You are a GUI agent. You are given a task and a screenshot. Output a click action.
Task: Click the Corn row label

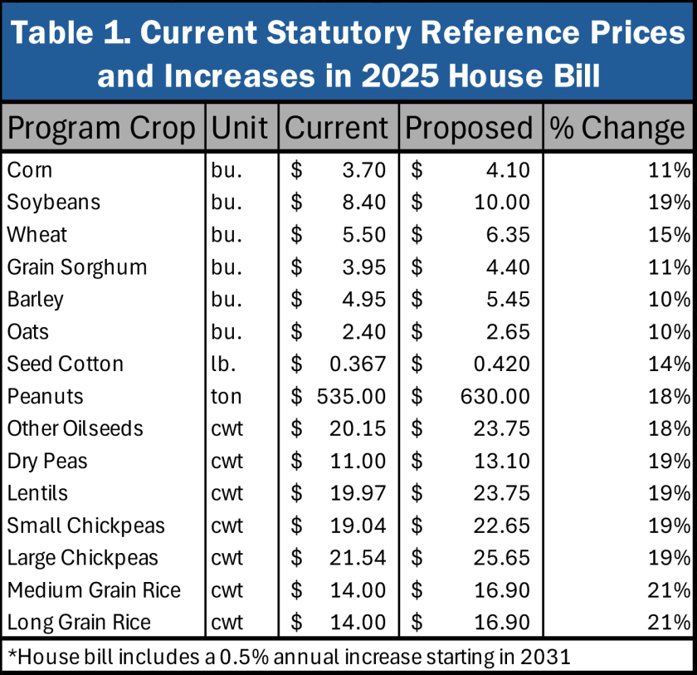tap(30, 170)
